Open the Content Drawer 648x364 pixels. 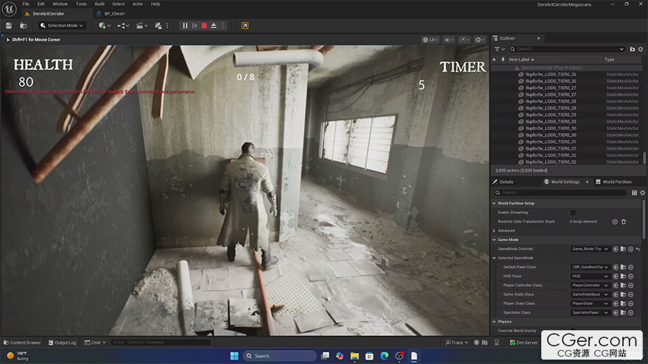[x=22, y=343]
